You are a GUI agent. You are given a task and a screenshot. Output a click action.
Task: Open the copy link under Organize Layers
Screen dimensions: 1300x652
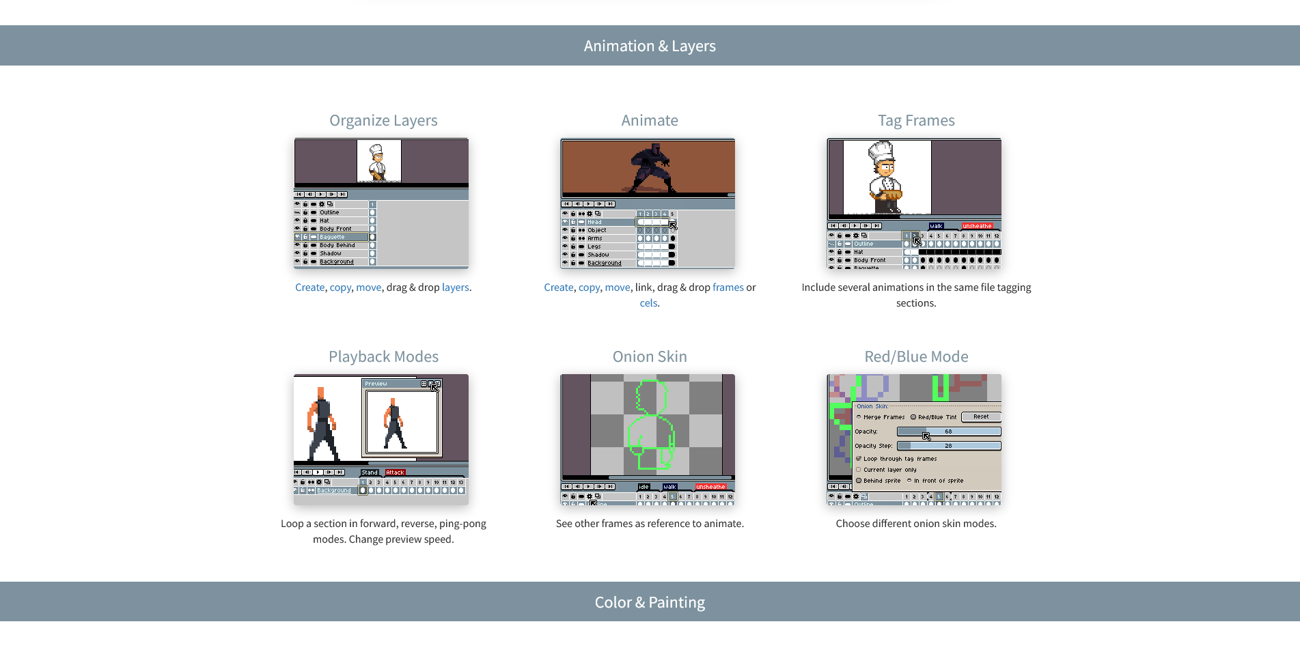(x=340, y=287)
